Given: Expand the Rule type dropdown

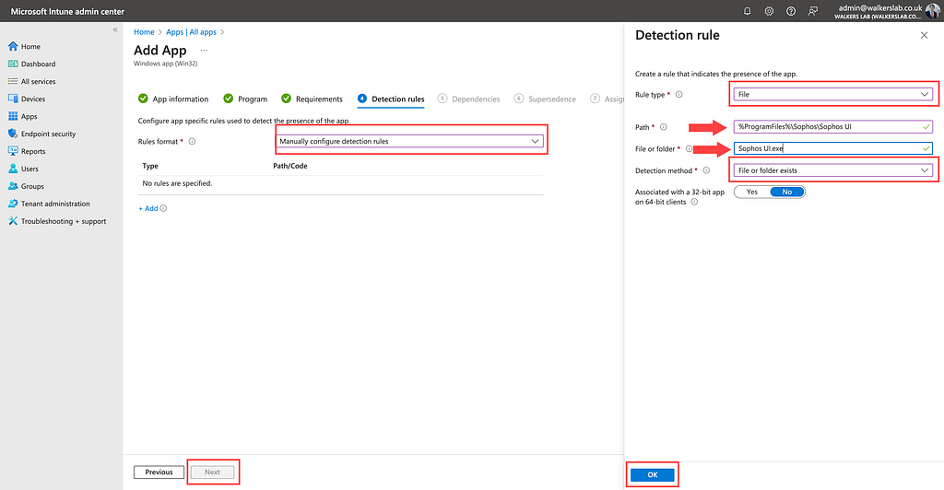Looking at the screenshot, I should [833, 94].
